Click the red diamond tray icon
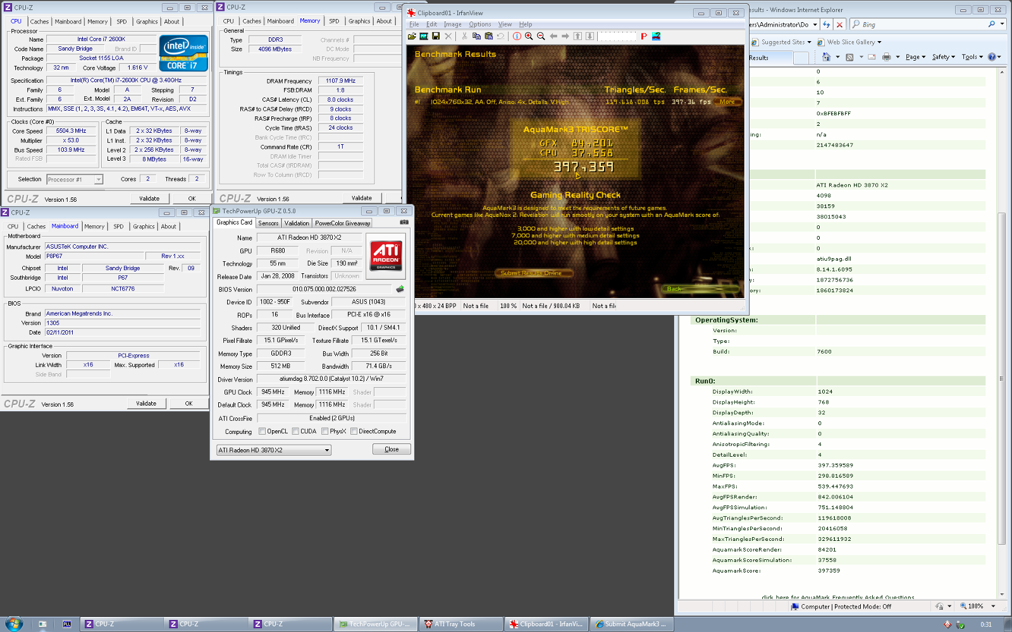The image size is (1012, 632). pos(947,624)
